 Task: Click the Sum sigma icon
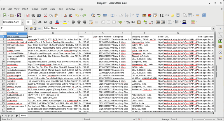click(36, 29)
